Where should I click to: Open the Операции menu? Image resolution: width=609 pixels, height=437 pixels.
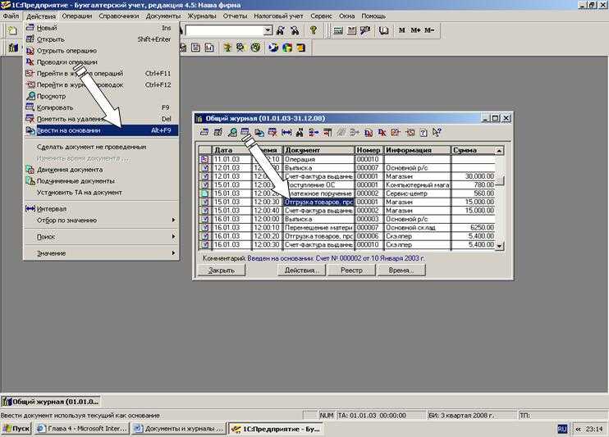point(77,16)
